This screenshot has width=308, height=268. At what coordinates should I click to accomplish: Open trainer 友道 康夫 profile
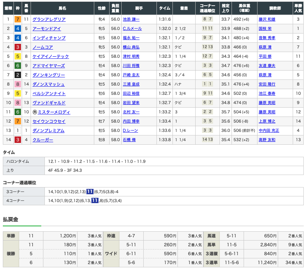(x=267, y=66)
